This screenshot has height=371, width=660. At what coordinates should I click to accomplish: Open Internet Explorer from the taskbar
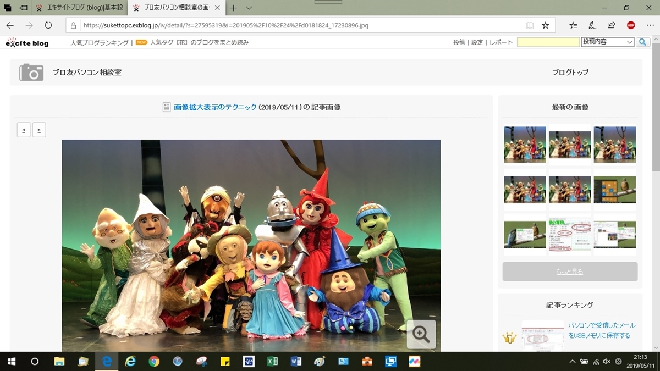130,362
